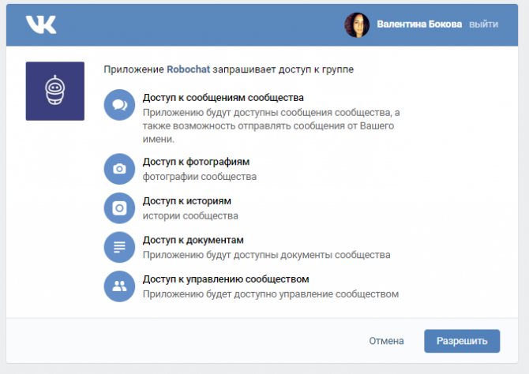The image size is (529, 374).
Task: Click the photos camera icon
Action: click(119, 169)
